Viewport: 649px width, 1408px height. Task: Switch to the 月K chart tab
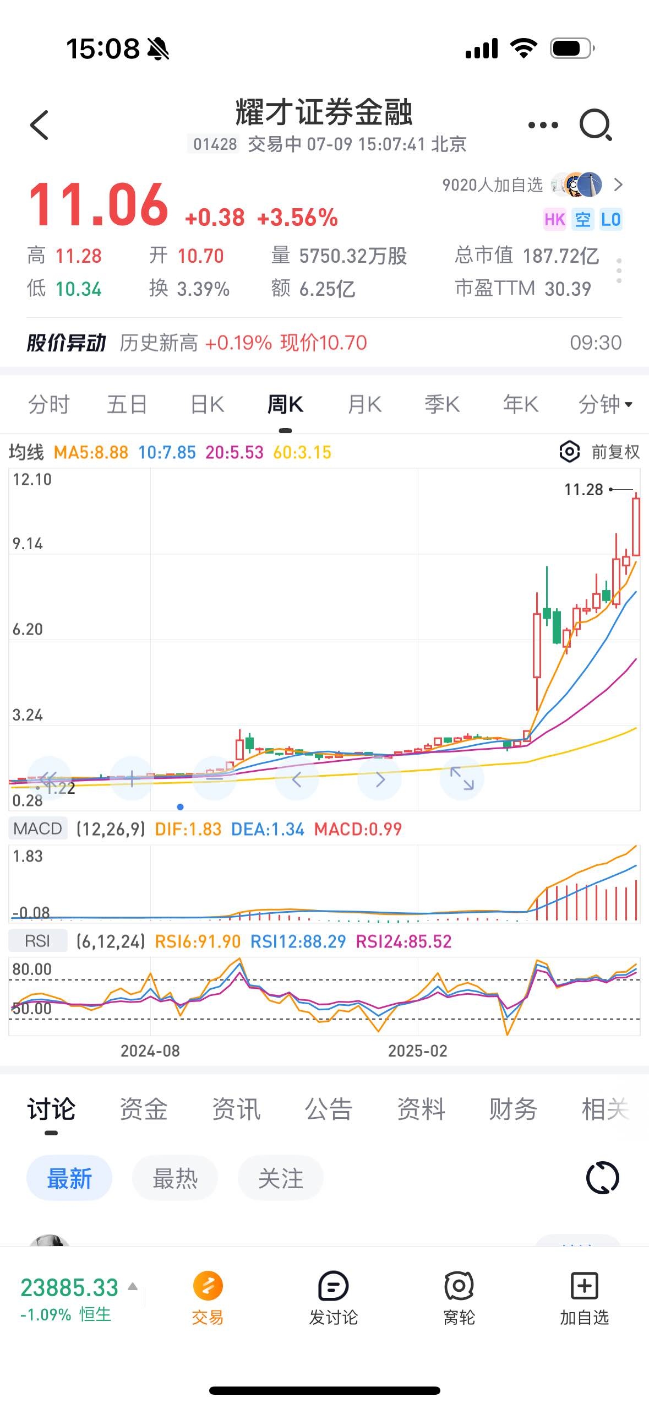pos(364,404)
